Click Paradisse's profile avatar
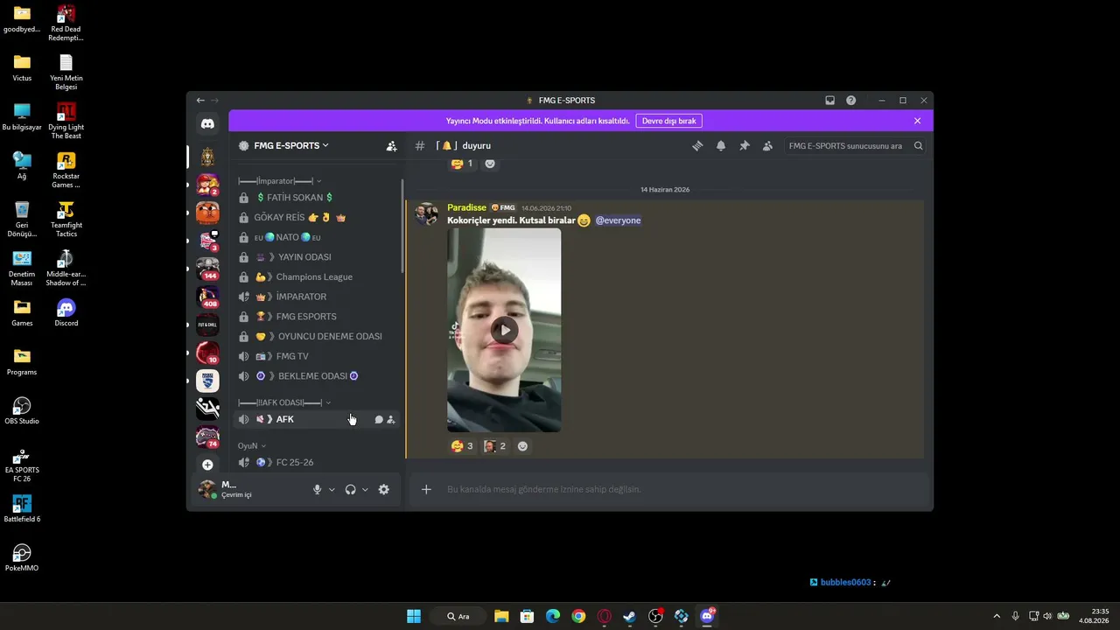 427,214
